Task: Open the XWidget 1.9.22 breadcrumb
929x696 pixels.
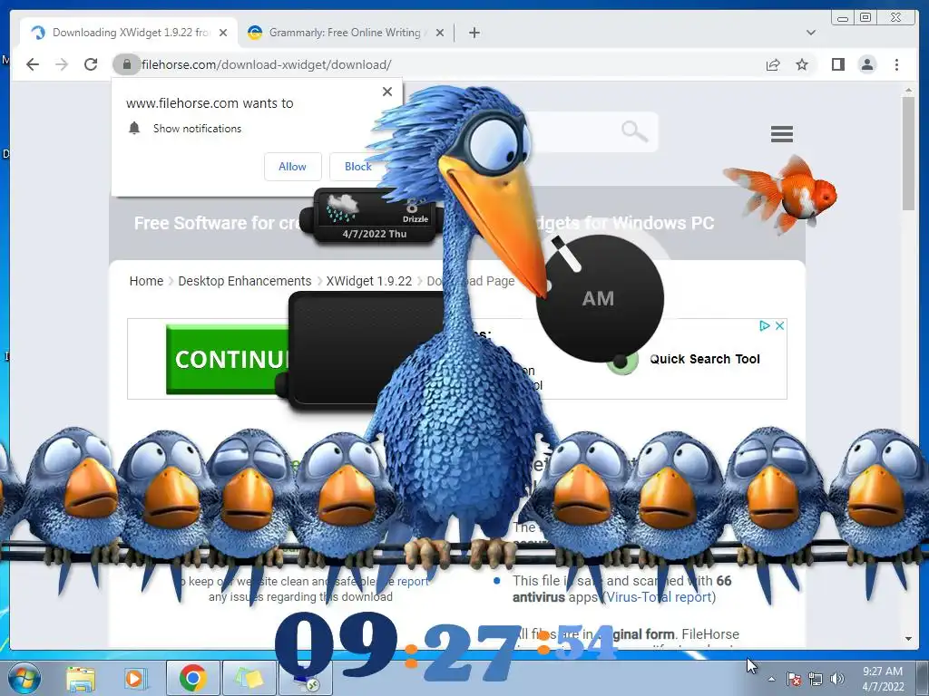Action: click(368, 281)
